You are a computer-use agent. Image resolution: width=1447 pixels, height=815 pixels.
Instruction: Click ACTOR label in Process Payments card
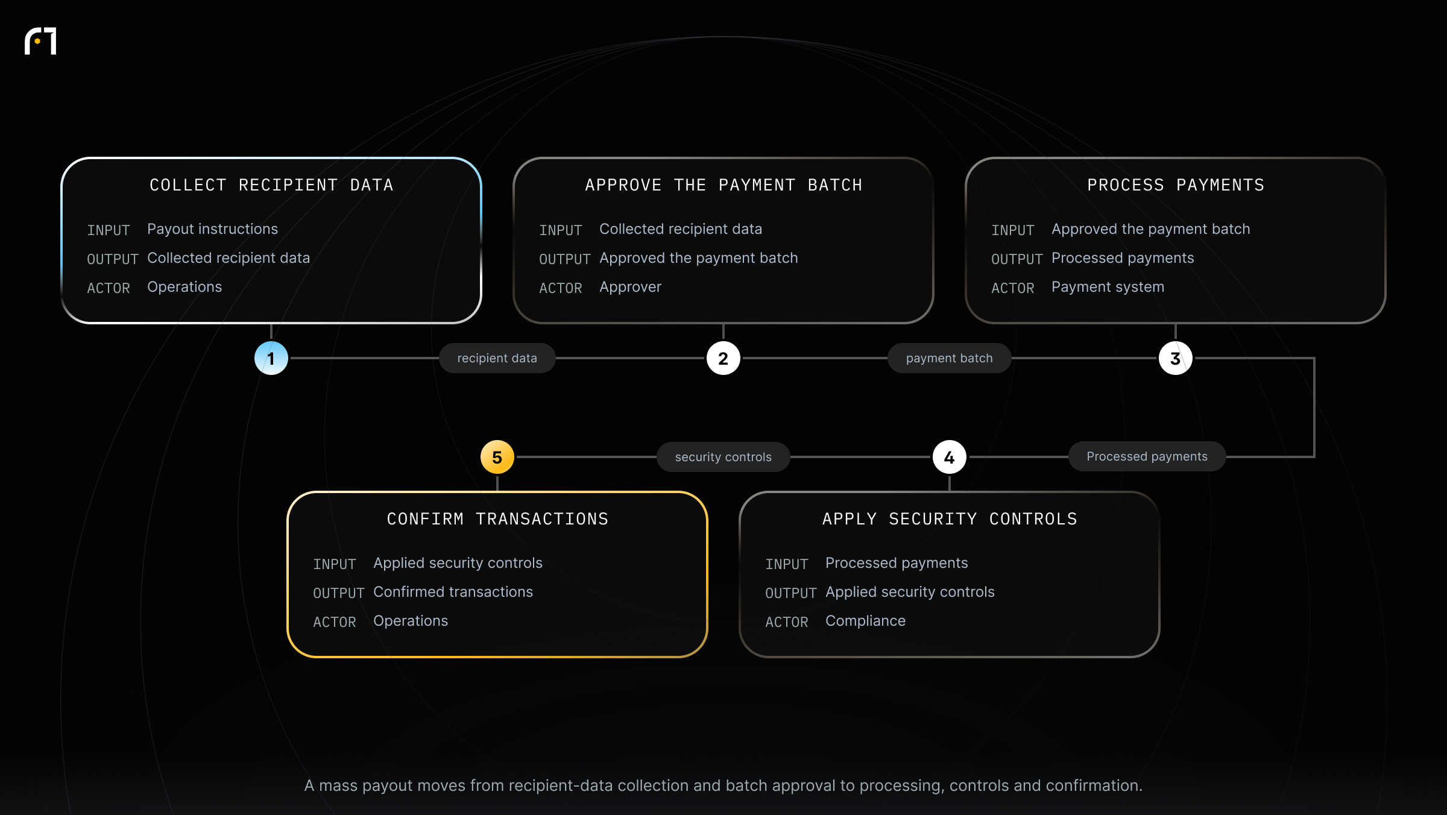coord(1013,288)
